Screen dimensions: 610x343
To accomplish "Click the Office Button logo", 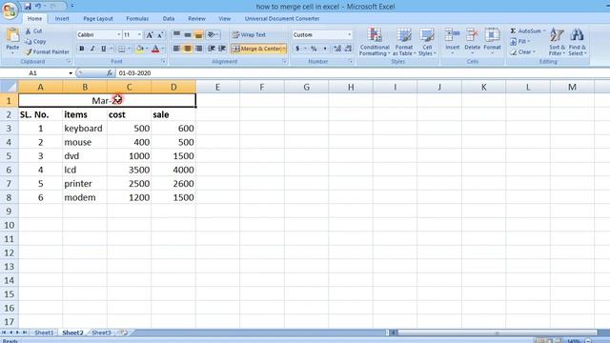I will tap(10, 10).
